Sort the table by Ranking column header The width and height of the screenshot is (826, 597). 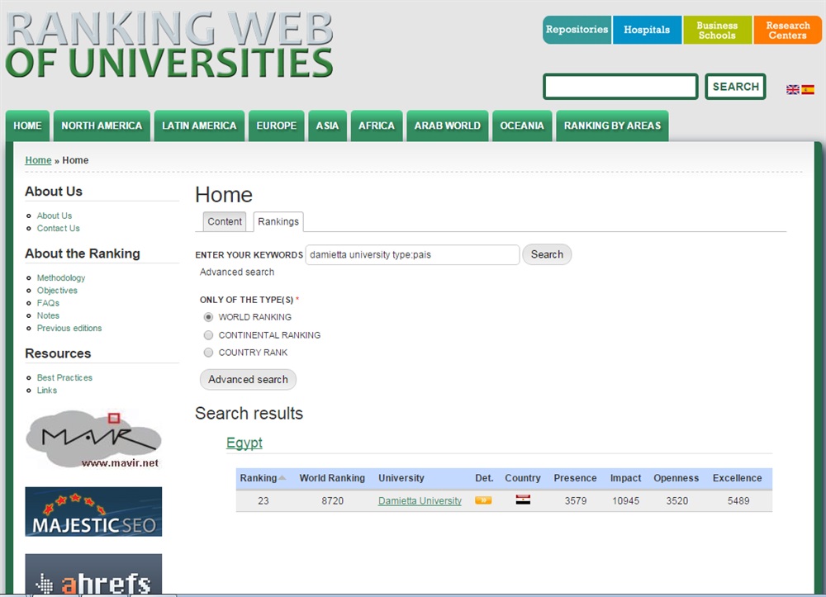click(x=259, y=478)
